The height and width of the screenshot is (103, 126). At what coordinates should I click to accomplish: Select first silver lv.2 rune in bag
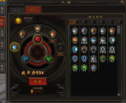(75, 31)
